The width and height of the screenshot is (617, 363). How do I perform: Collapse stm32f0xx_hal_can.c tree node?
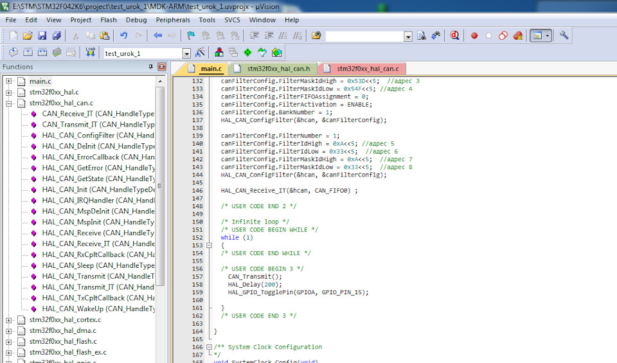(x=9, y=103)
